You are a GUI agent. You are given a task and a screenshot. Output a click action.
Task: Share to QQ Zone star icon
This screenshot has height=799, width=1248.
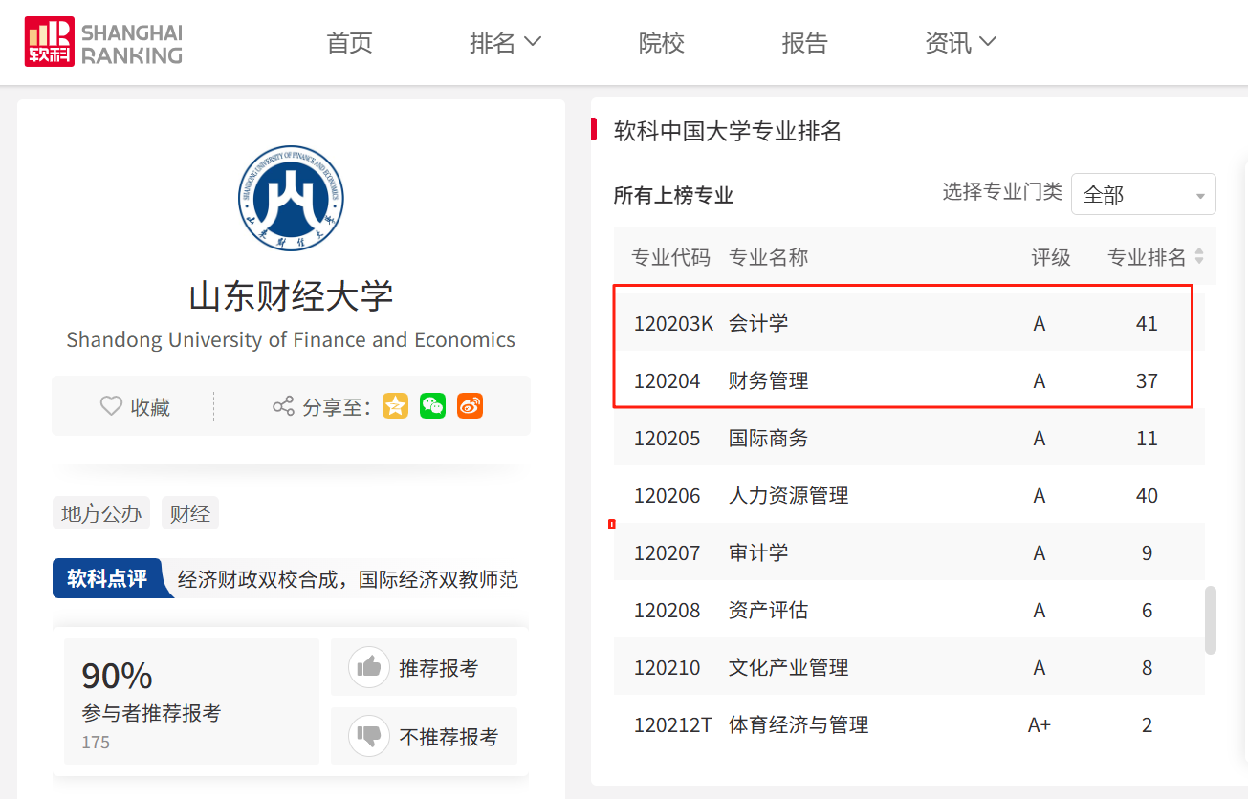tap(395, 405)
